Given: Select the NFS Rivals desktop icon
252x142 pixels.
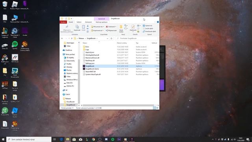Looking at the screenshot, I should 15,58.
